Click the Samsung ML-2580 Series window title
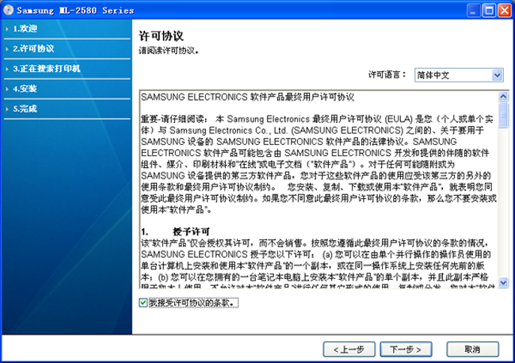Screen dimensions: 515x363 pos(75,10)
